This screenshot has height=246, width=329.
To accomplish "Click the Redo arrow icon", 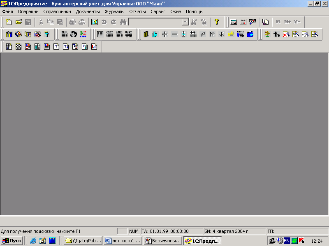I will tap(114, 22).
